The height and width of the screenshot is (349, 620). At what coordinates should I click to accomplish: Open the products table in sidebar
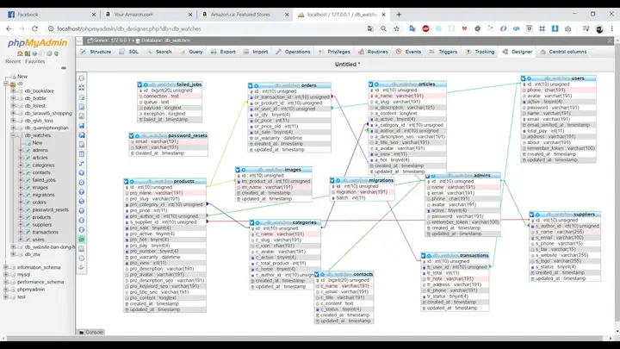tap(41, 217)
